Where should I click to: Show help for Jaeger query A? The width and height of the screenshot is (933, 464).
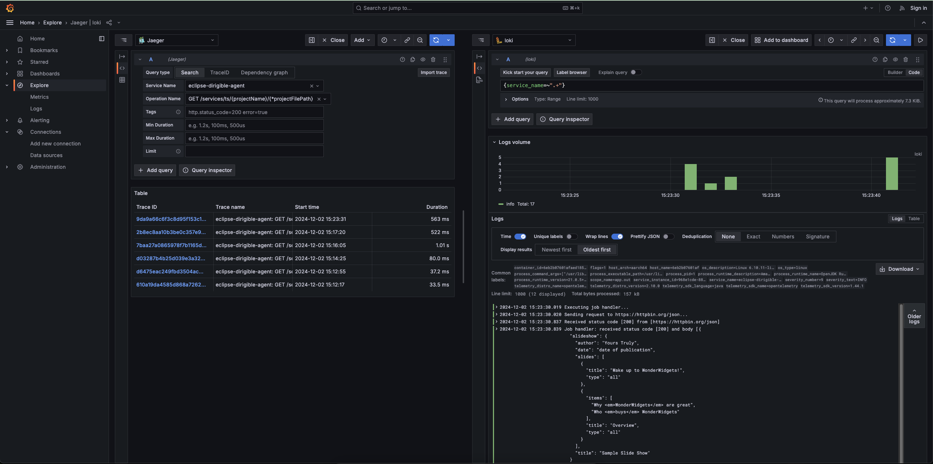pos(403,59)
